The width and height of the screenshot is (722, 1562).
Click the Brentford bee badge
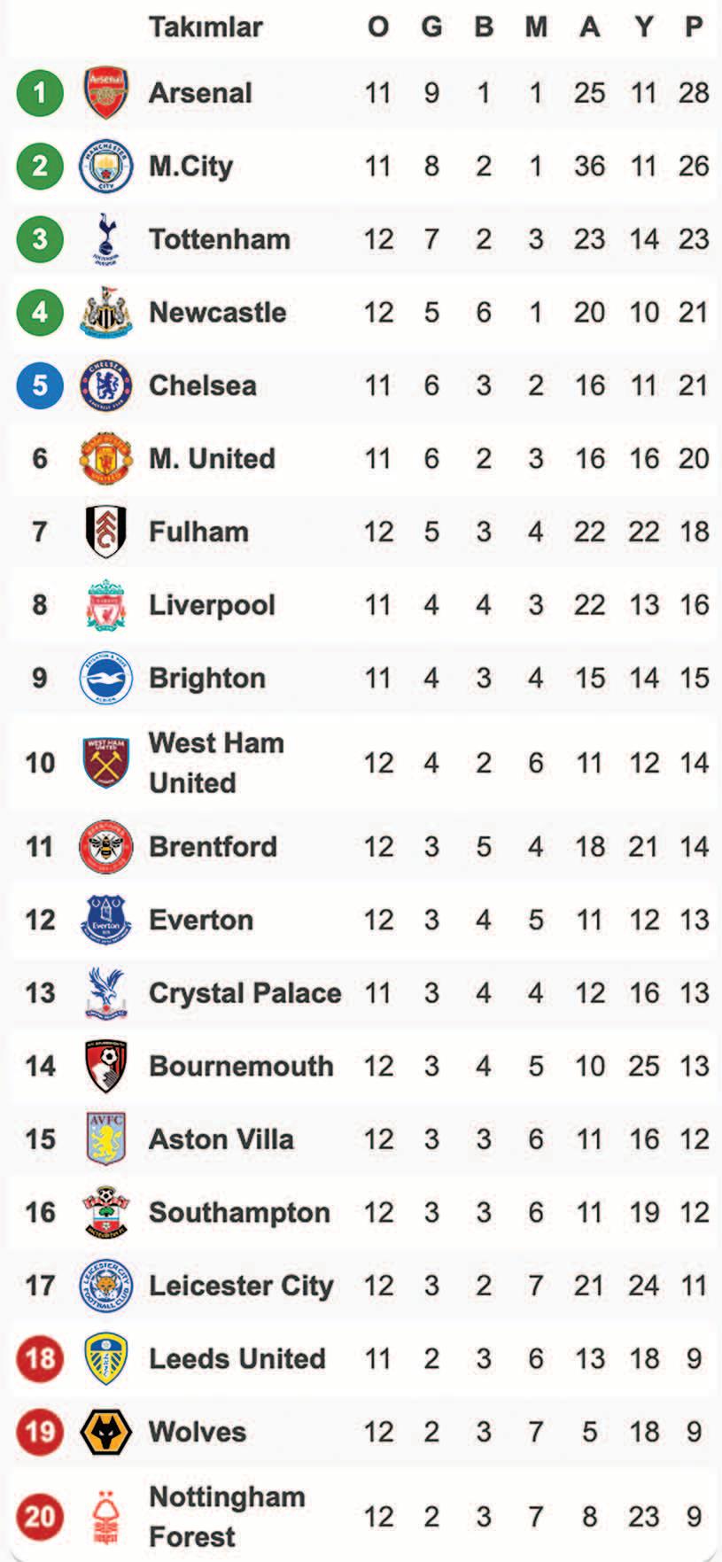[x=106, y=847]
